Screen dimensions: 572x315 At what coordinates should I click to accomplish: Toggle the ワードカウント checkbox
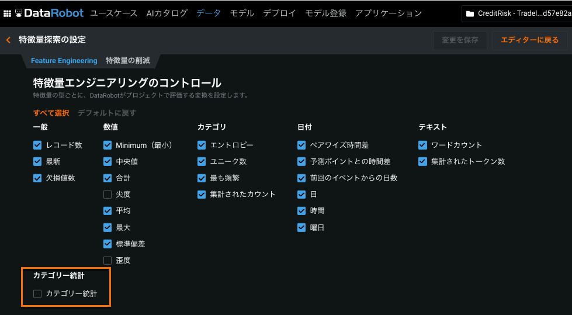(423, 145)
